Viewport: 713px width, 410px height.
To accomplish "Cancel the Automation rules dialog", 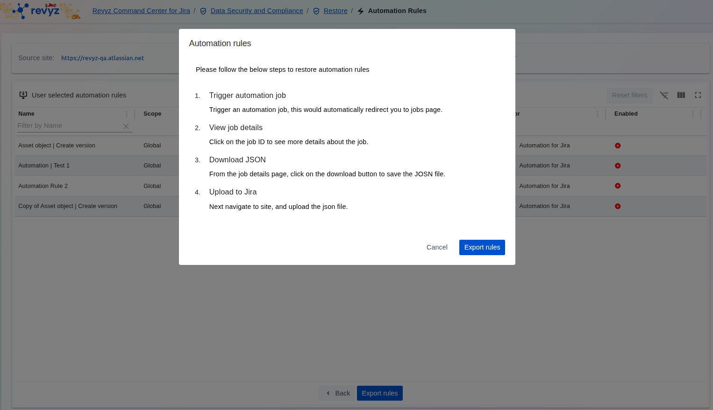I will click(x=437, y=247).
